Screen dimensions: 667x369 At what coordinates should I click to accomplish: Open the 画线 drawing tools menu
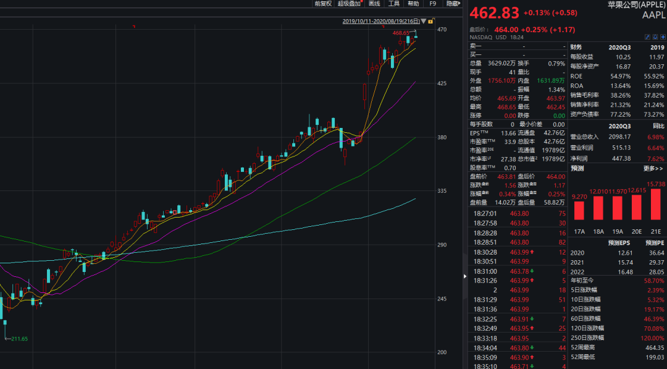coord(374,4)
